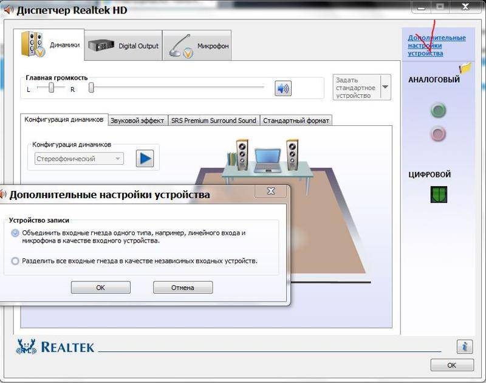Screen dimensions: 486x383
Task: Click the ЦИФРОВОЙ section label
Action: tap(430, 174)
